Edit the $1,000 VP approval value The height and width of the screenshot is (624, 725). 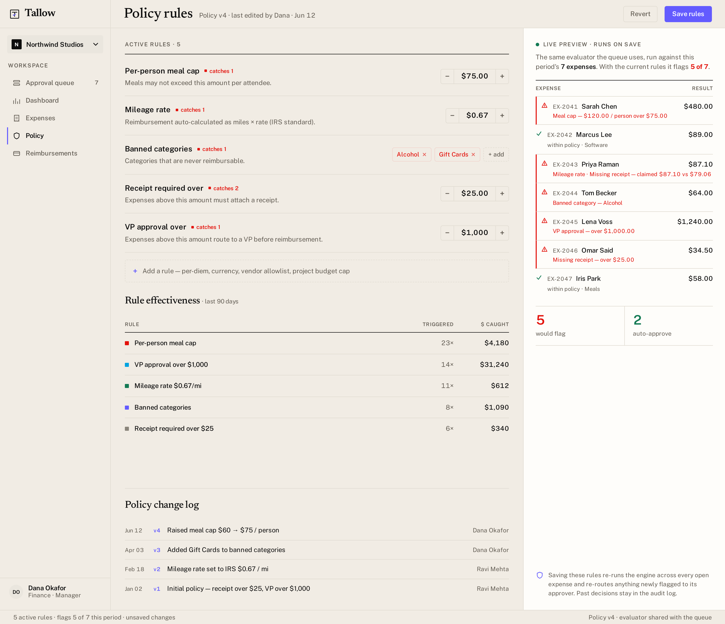475,232
